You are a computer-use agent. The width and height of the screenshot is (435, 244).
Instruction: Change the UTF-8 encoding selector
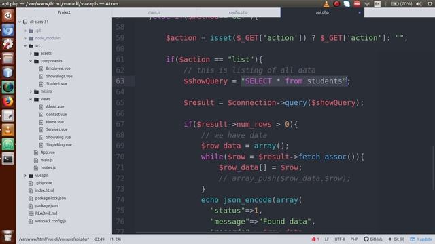coord(340,239)
